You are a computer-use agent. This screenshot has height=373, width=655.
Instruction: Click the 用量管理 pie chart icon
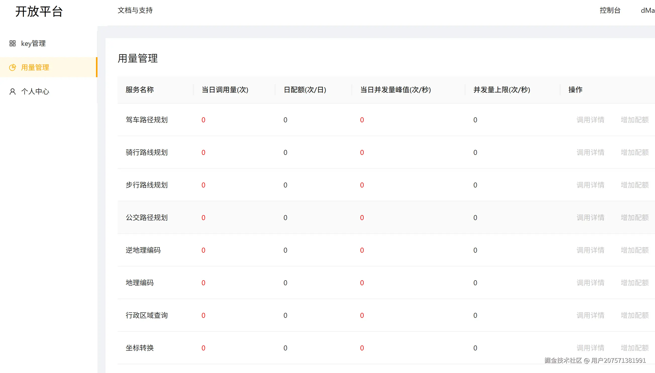pos(12,67)
